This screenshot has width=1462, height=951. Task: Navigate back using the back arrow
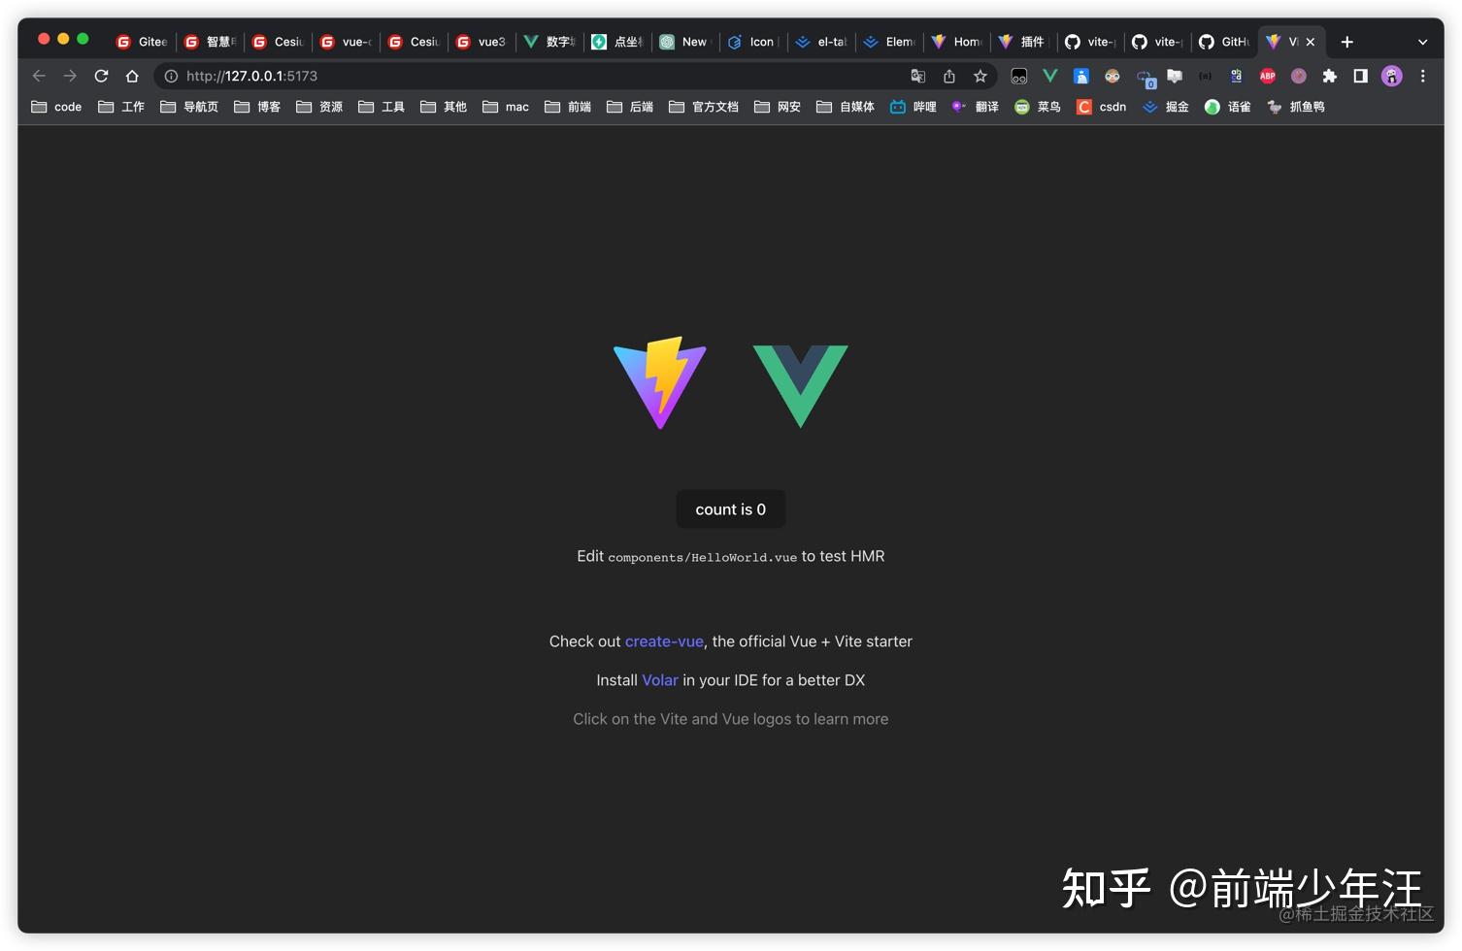39,76
